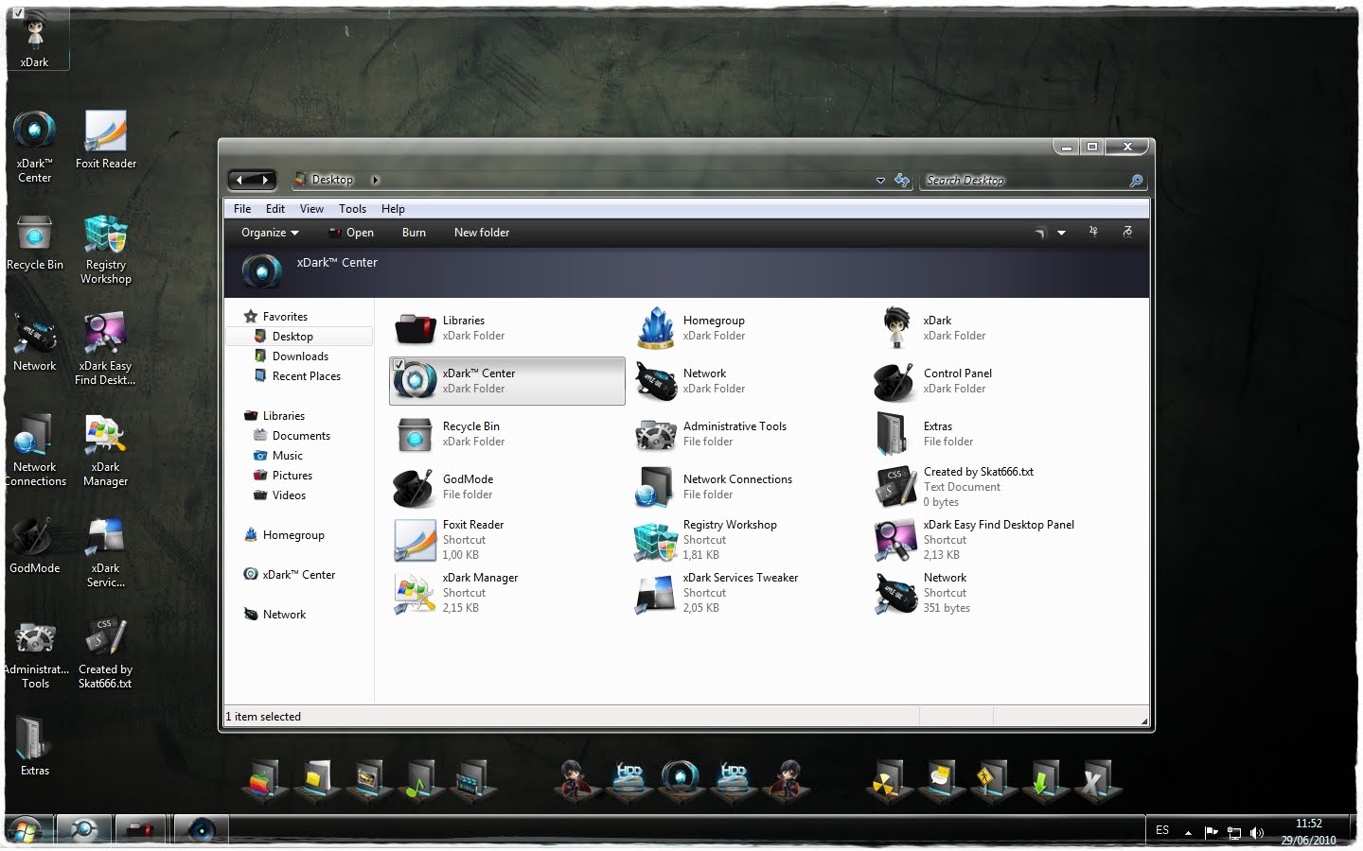Expand the address bar history dropdown
1363x851 pixels.
point(880,180)
